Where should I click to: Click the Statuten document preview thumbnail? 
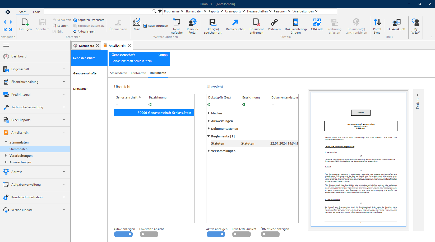(x=358, y=159)
